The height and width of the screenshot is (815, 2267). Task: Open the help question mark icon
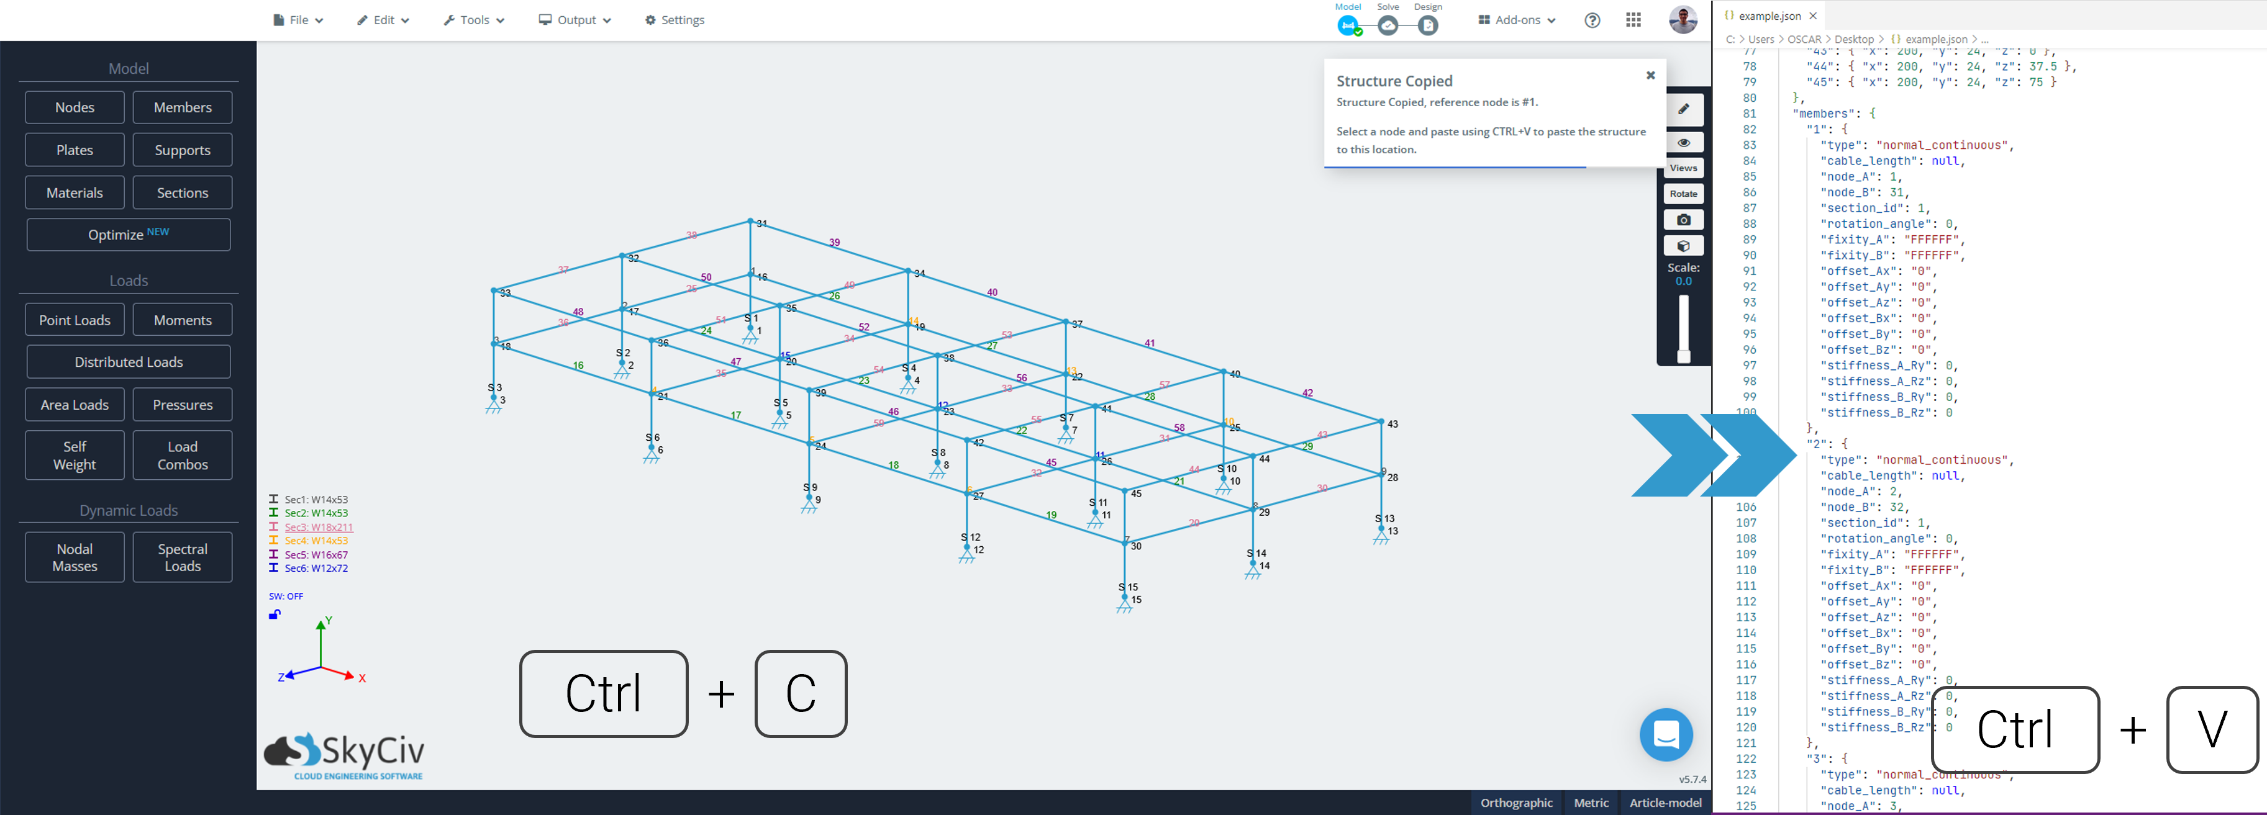1592,20
